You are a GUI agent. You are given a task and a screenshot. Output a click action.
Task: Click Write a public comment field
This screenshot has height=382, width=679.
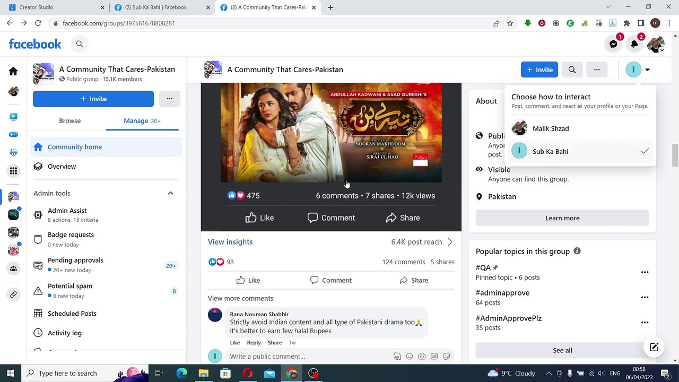click(310, 357)
